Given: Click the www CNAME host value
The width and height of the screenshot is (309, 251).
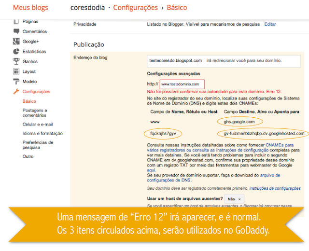Looking at the screenshot, I should pyautogui.click(x=155, y=122).
